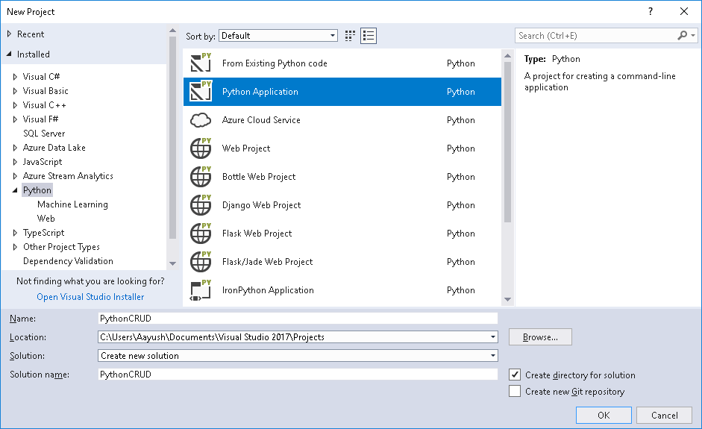Select the Python category label
Viewport: 702px width, 429px height.
coord(37,190)
